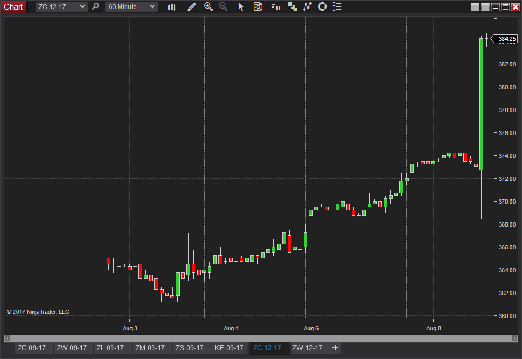Viewport: 522px width, 359px height.
Task: Click the Aug 3 date label
Action: [x=130, y=328]
